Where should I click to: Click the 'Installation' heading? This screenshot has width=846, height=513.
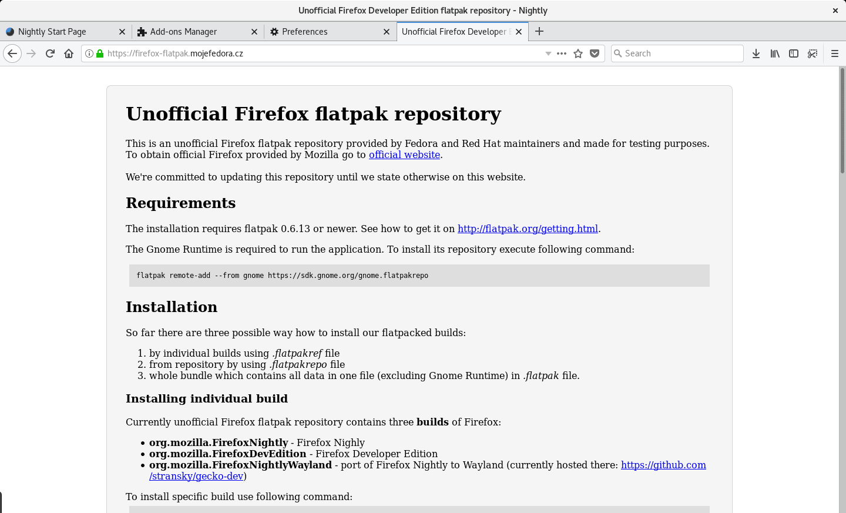(172, 307)
